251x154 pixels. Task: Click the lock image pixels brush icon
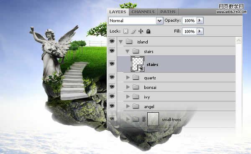point(133,31)
